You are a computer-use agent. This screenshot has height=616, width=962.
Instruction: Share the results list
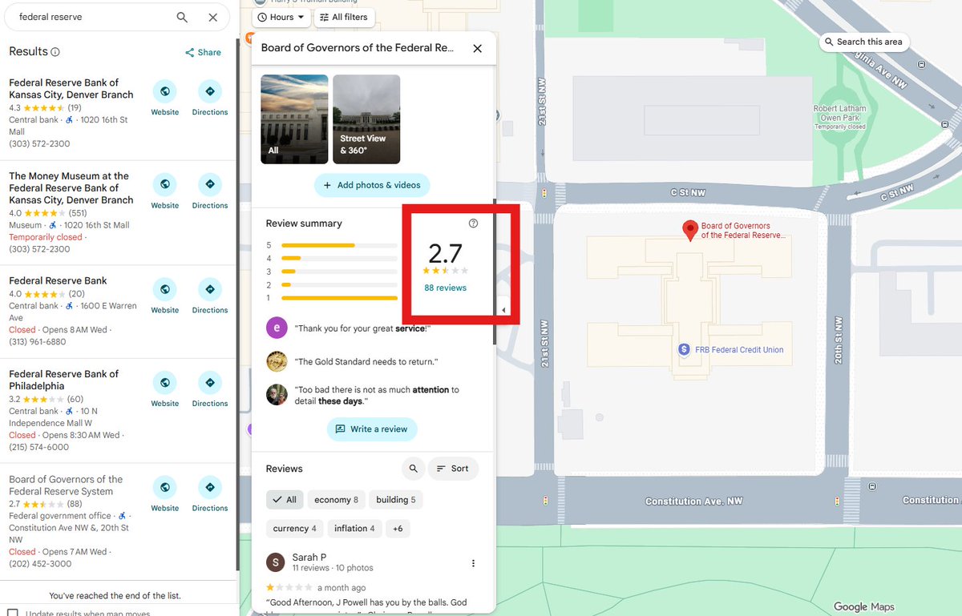point(203,52)
